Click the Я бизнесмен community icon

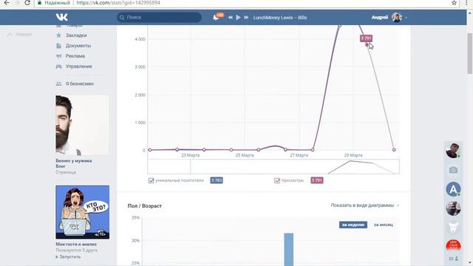(59, 83)
